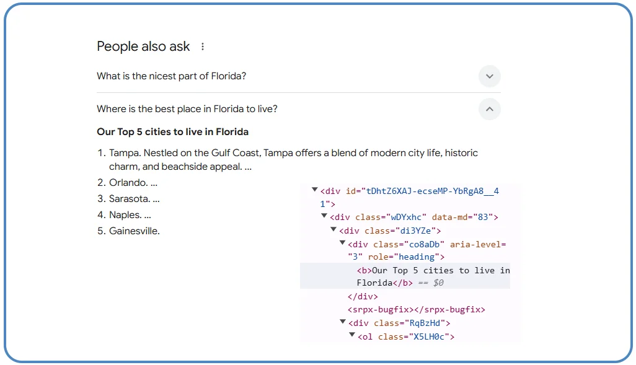Viewport: 636px width, 365px height.
Task: Collapse the div with id tDhtZ6XAJ element
Action: 314,190
